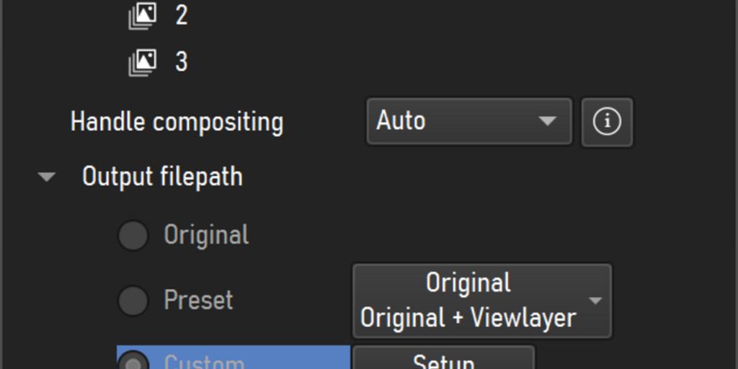
Task: Click the image stack icon beside 3
Action: (143, 62)
